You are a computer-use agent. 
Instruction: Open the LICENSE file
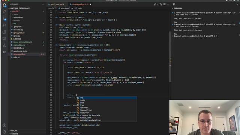[17, 39]
